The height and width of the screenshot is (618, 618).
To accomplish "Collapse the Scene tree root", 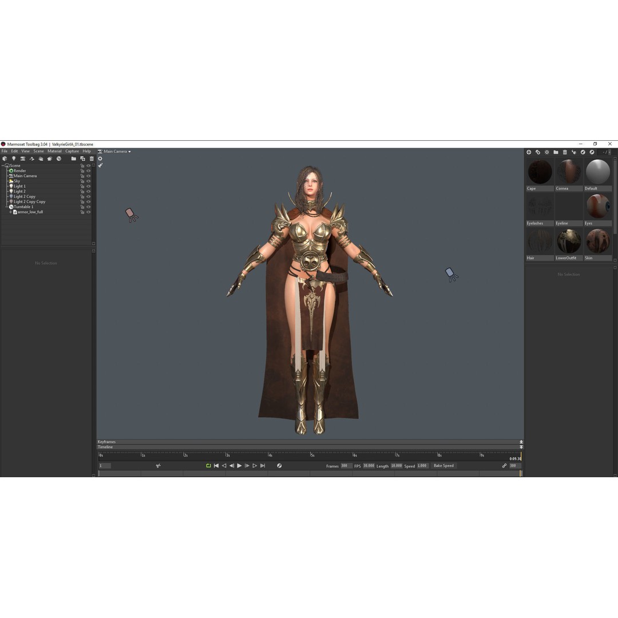I will (x=3, y=166).
